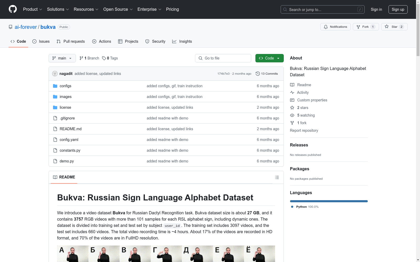420x262 pixels.
Task: Expand the Enterprise menu
Action: (x=149, y=9)
